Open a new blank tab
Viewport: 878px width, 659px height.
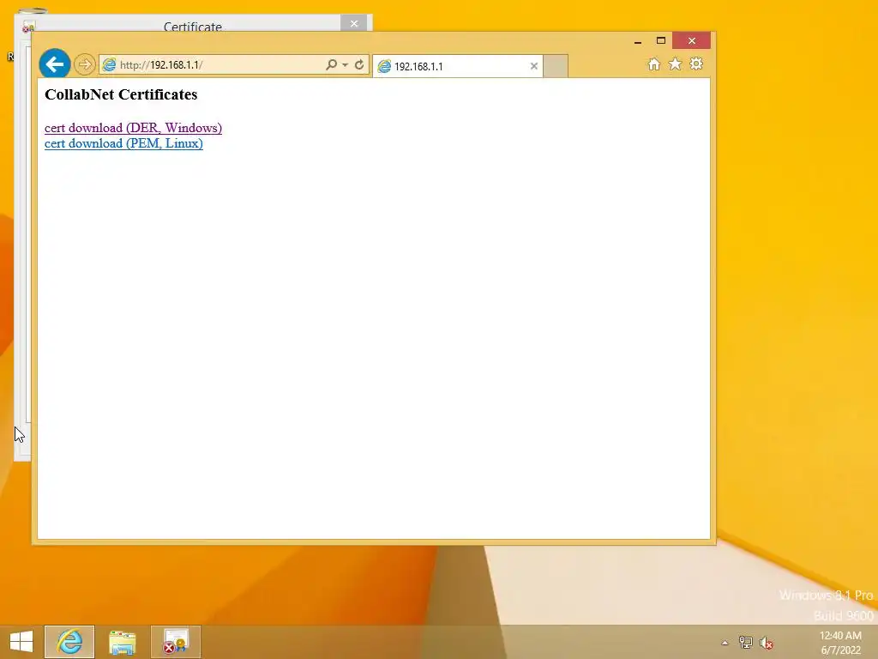556,66
